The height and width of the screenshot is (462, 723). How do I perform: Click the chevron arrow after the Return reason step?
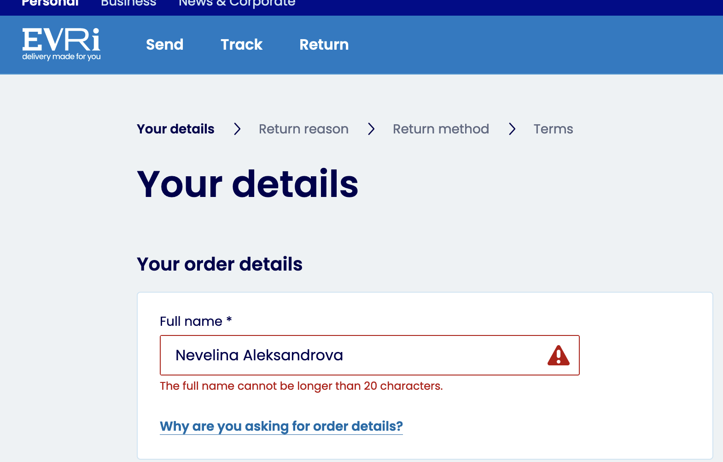(x=371, y=129)
